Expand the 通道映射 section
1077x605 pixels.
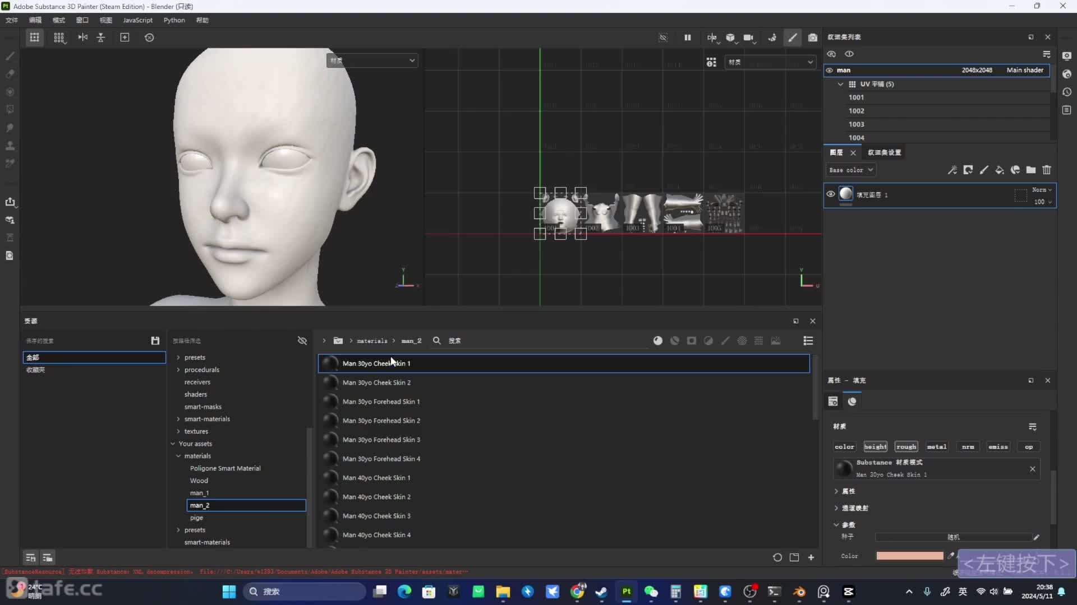836,508
